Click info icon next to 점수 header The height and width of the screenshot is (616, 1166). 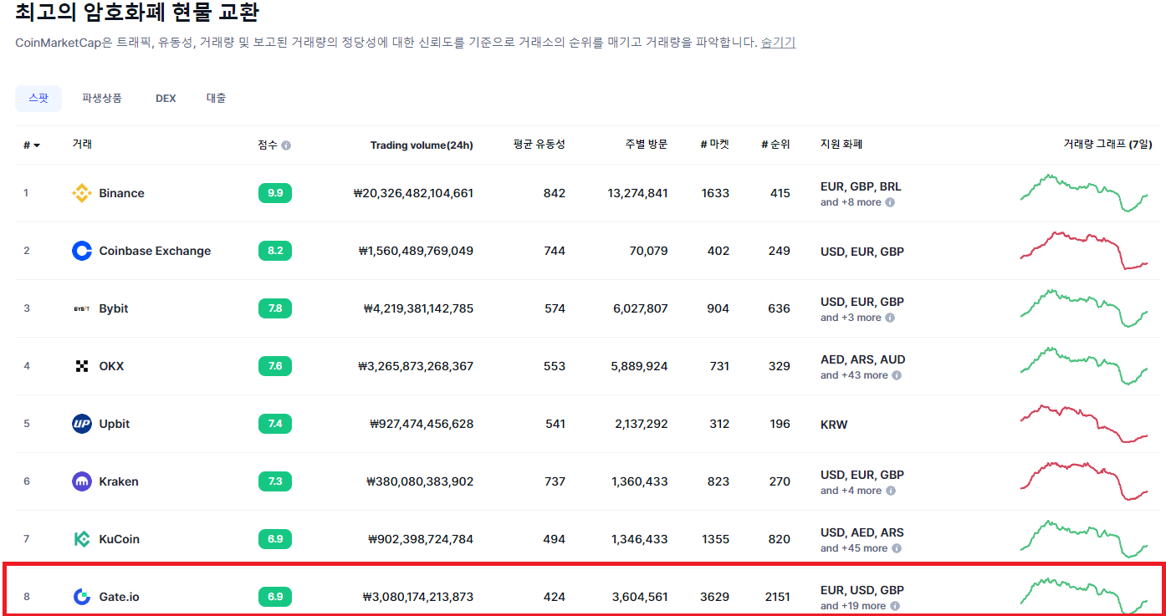286,145
